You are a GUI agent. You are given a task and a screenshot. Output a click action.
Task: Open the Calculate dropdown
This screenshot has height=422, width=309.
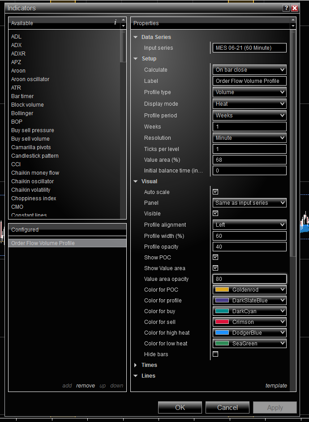click(x=249, y=70)
